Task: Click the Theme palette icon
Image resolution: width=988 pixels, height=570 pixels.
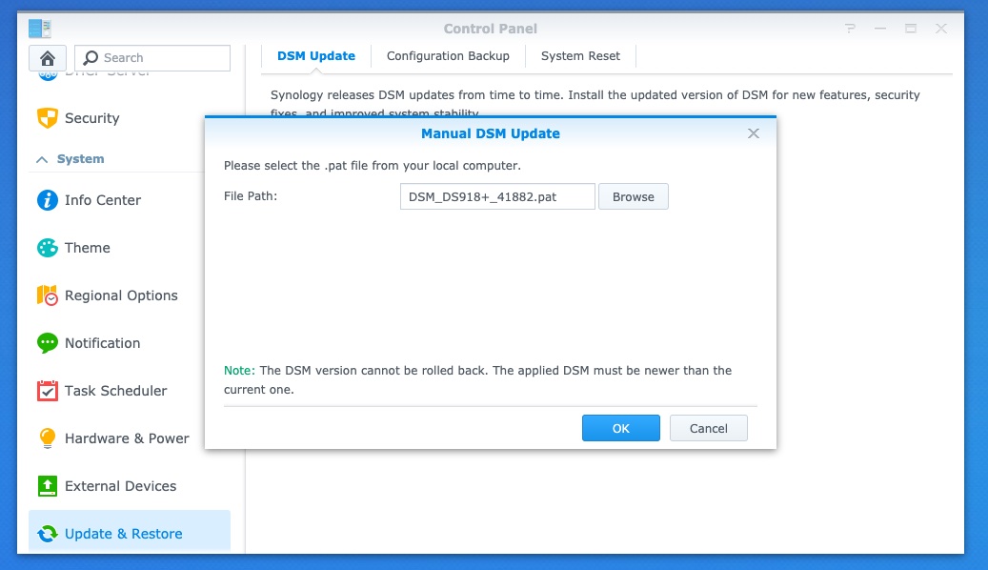Action: [x=48, y=248]
